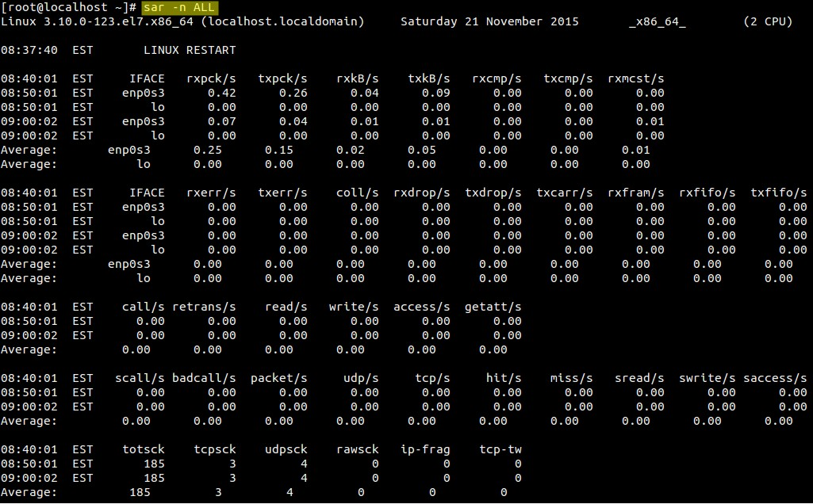Click the 'tcp-tw' column header
This screenshot has height=504, width=813.
coord(500,449)
